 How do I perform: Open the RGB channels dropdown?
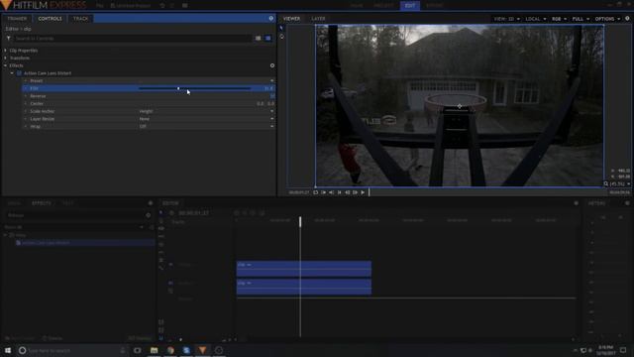click(559, 19)
